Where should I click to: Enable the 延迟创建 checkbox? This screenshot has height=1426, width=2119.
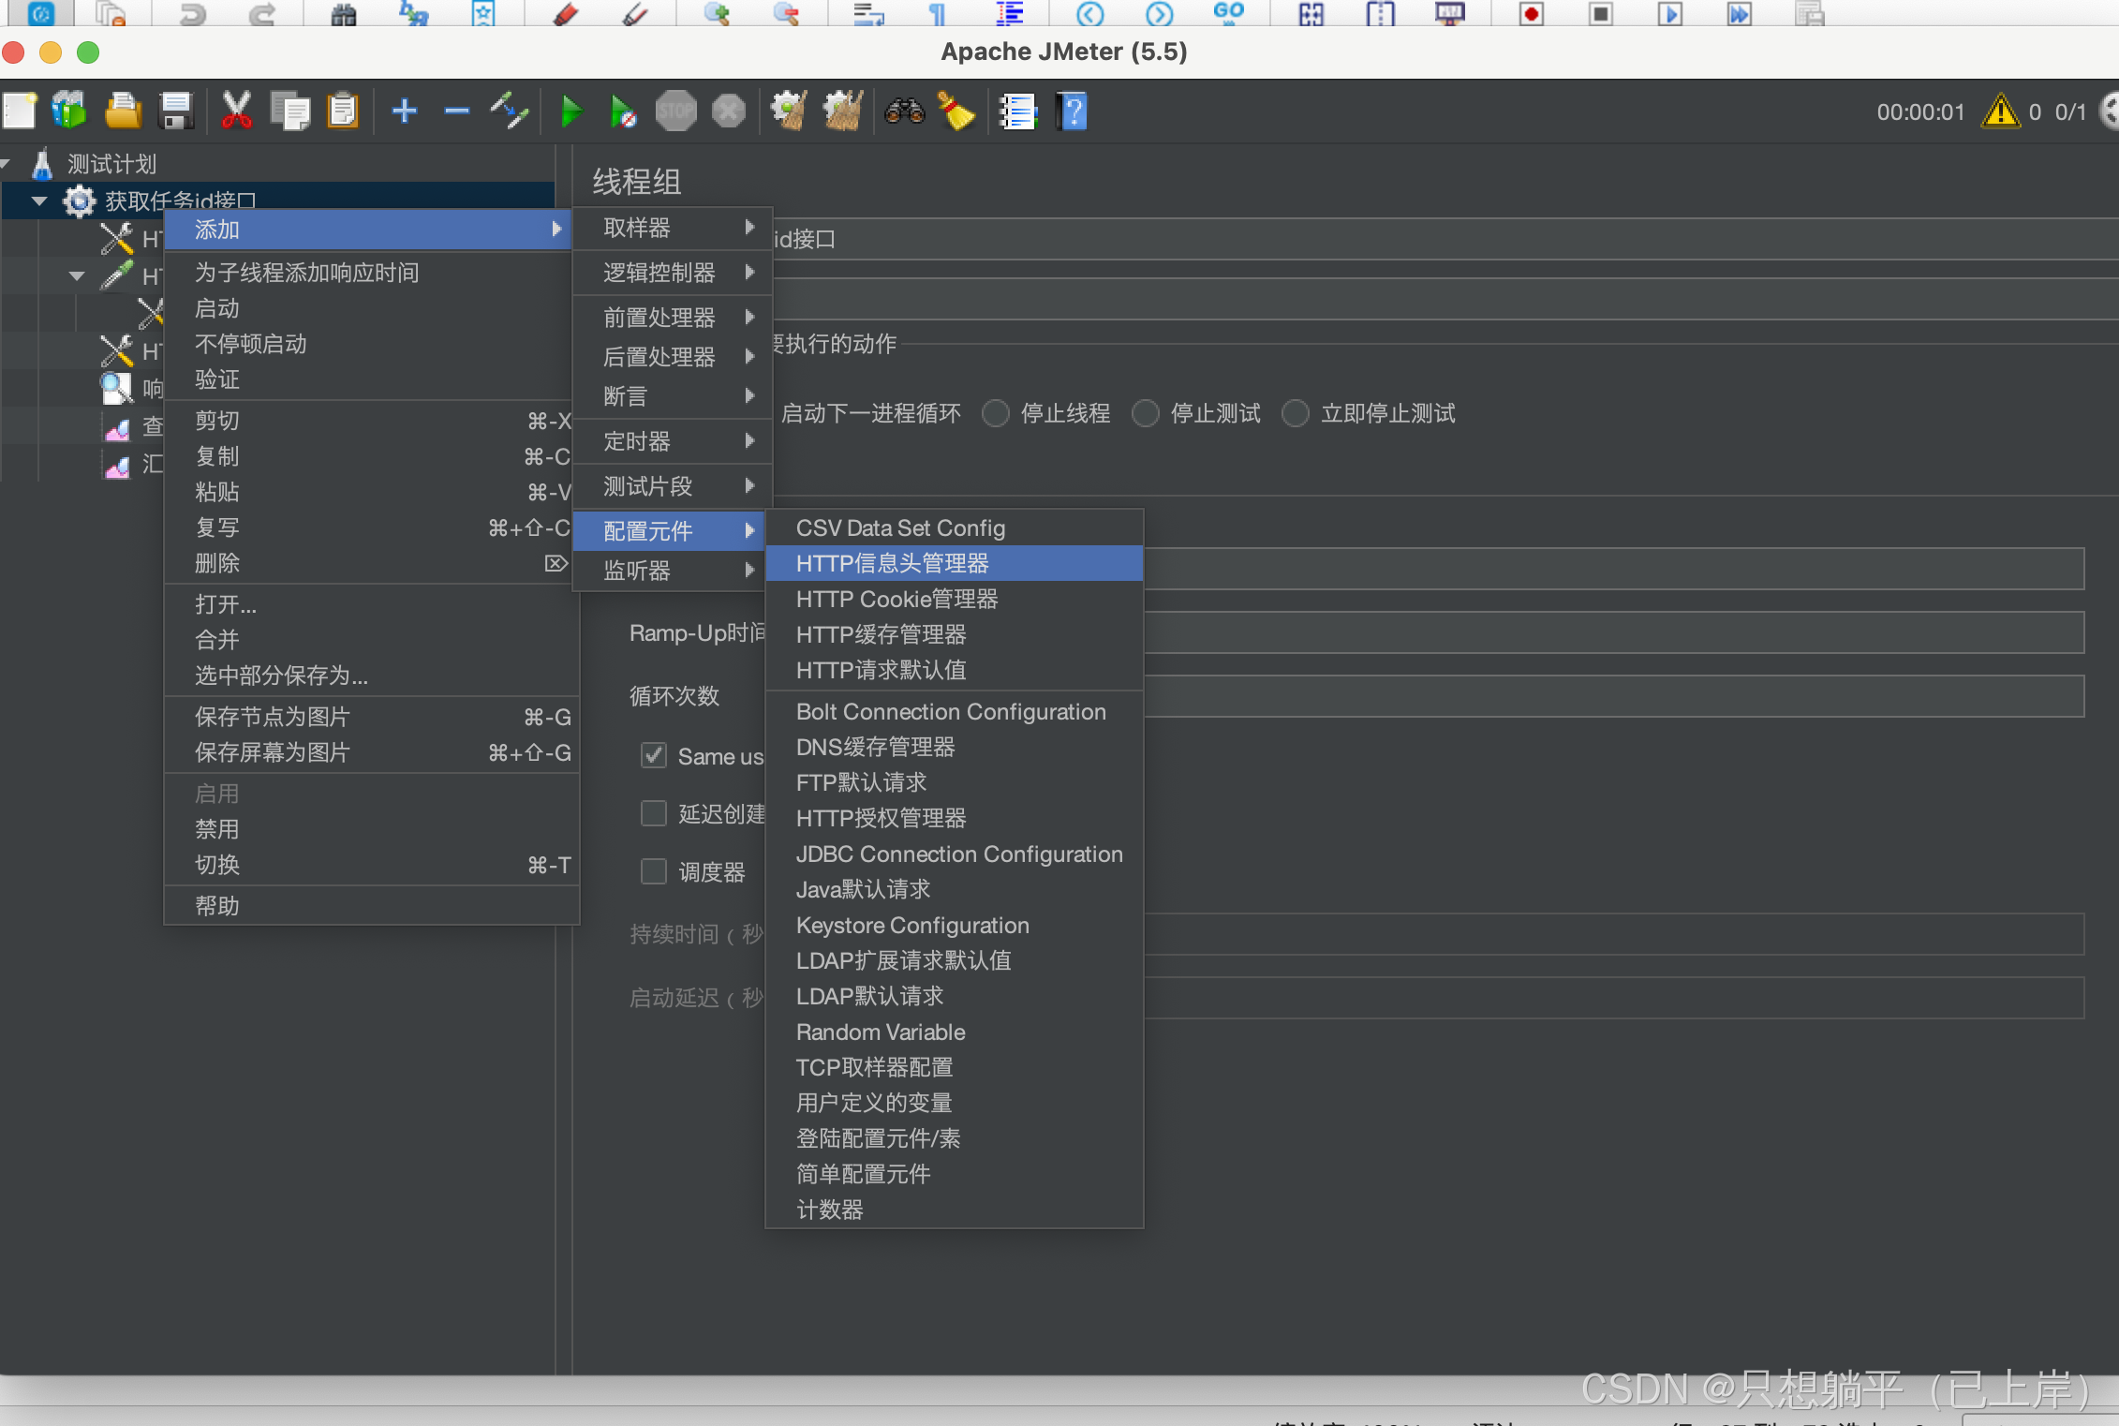(654, 813)
